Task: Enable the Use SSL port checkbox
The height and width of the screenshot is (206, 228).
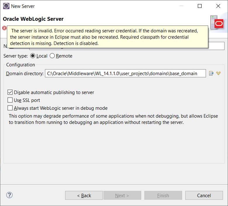Action: [x=10, y=100]
